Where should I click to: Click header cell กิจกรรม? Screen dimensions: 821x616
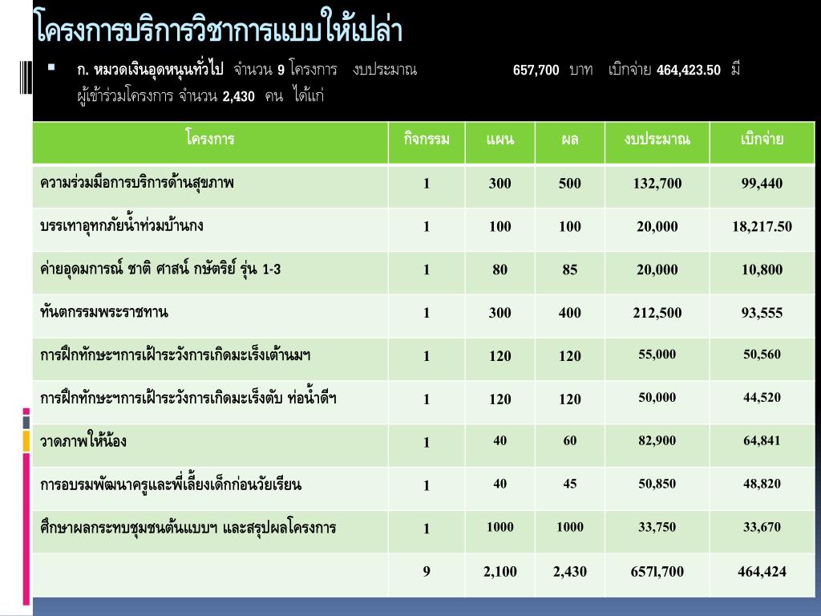coord(427,143)
